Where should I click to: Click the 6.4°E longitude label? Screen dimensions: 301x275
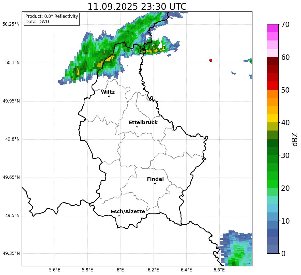pyautogui.click(x=186, y=270)
